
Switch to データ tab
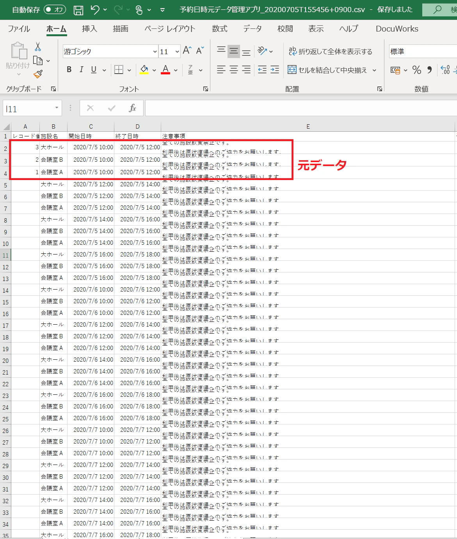253,28
